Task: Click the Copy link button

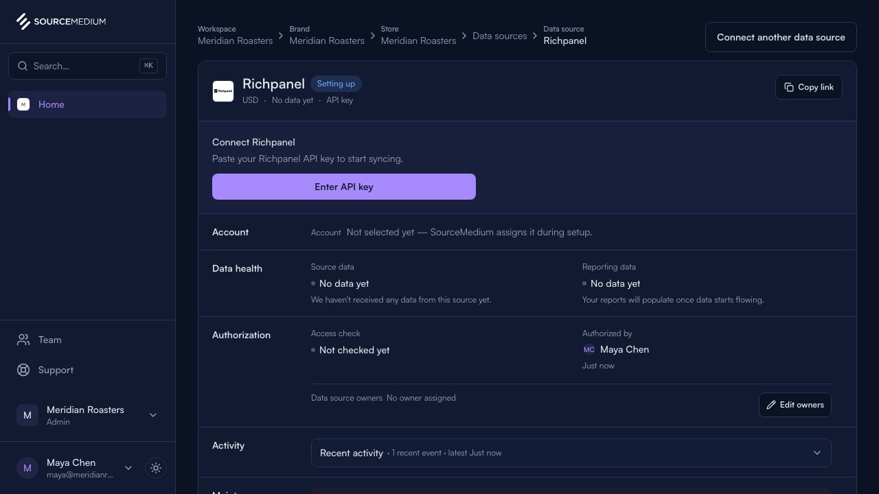Action: tap(809, 87)
